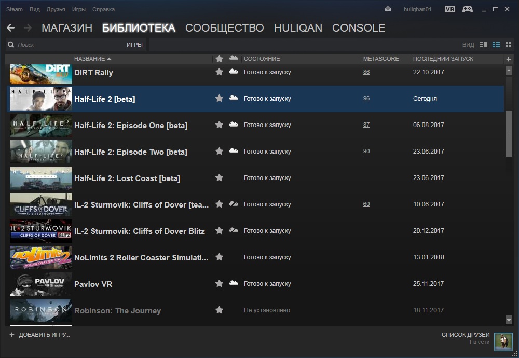Open Metascore 96 link for Half-Life 2
Viewport: 519px width, 358px height.
tap(366, 98)
